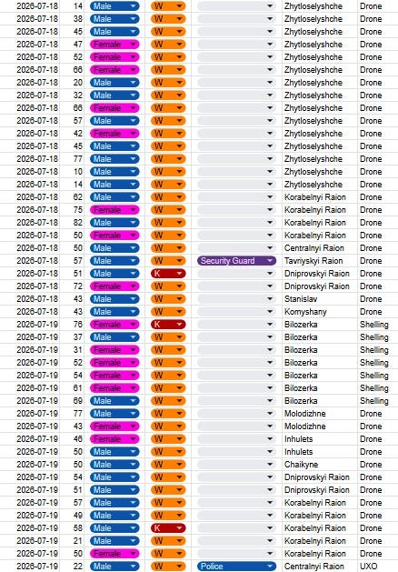Open the orange W status chip in the age 21 row
Screen dimensions: 398x572
pos(168,541)
